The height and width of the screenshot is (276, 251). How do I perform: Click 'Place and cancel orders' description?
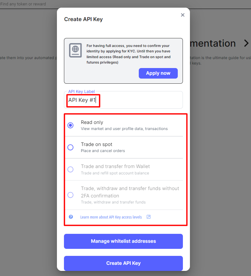103,151
